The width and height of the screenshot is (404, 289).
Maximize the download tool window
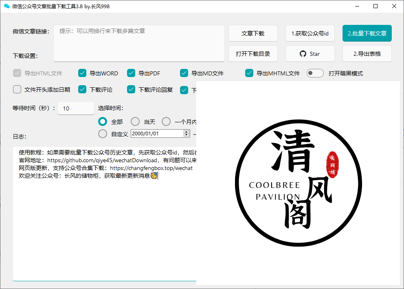[x=375, y=6]
